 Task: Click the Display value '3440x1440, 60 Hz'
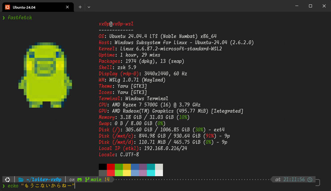(x=165, y=74)
